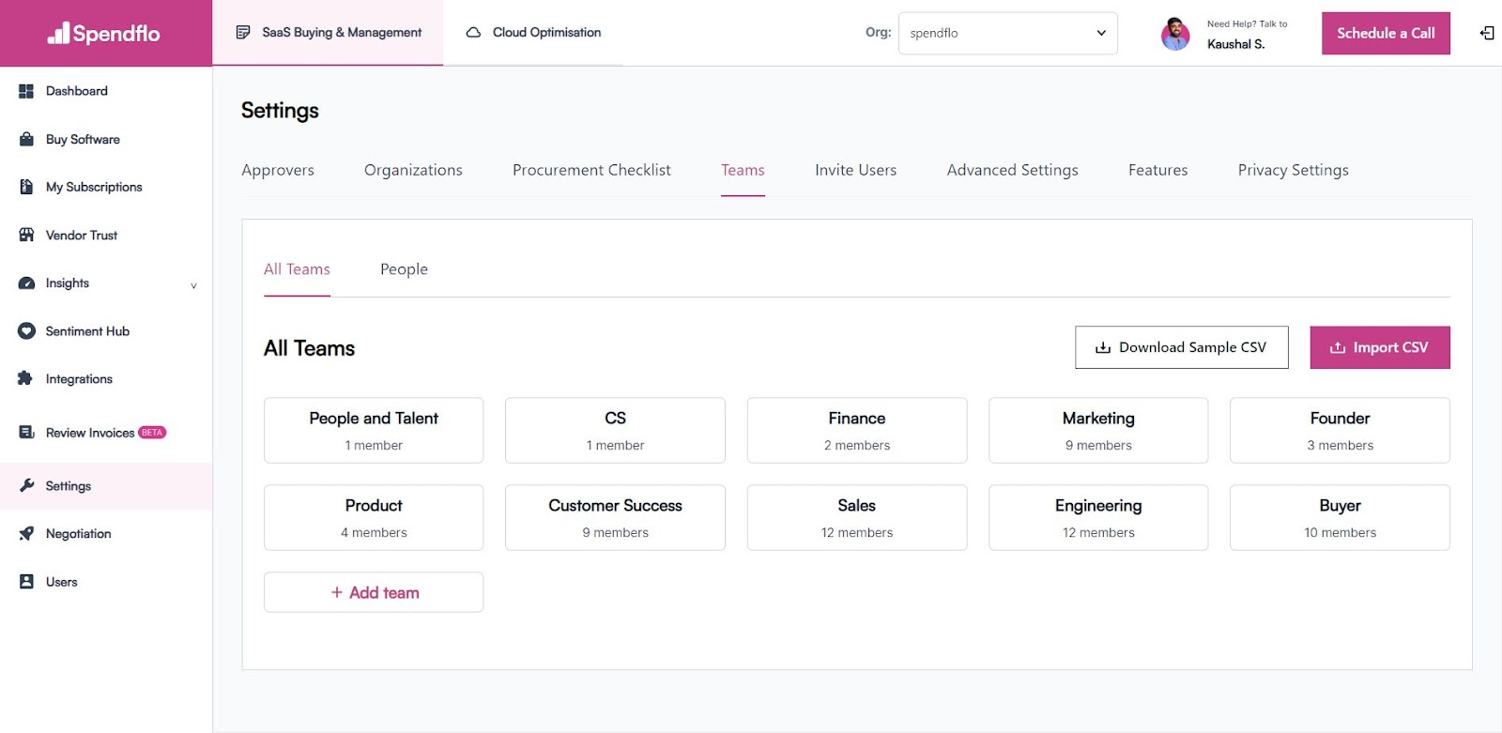
Task: Click the logout icon
Action: (x=1487, y=33)
